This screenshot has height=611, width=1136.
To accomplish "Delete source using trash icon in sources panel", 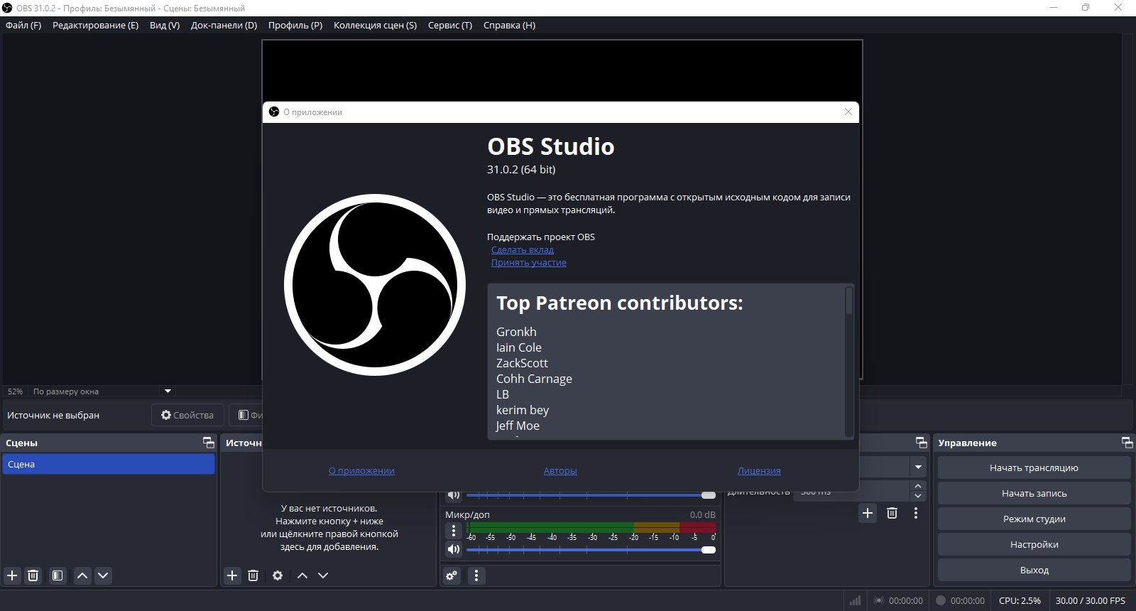I will (x=253, y=575).
